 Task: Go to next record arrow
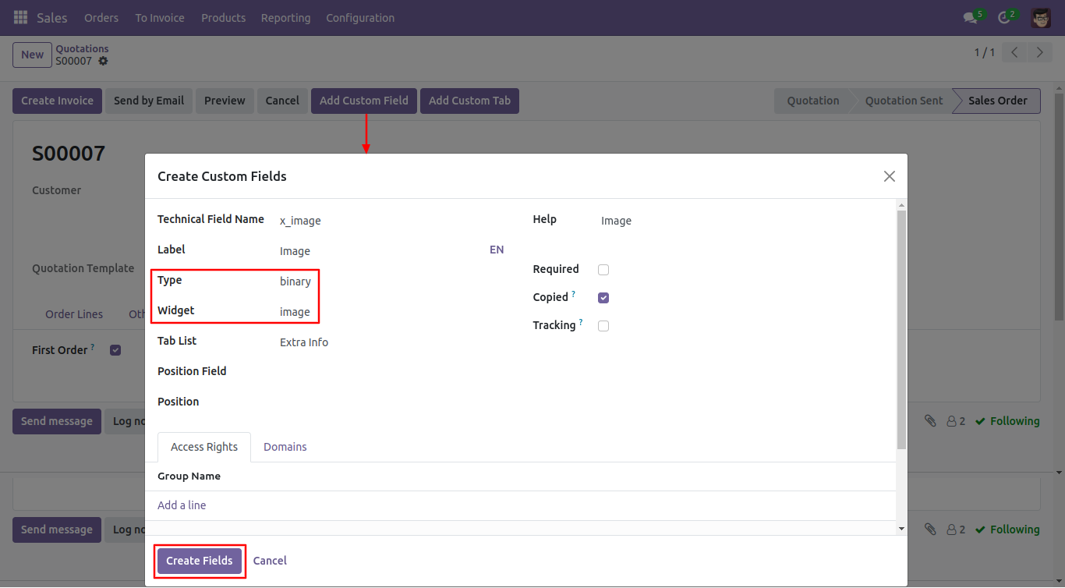(x=1040, y=53)
